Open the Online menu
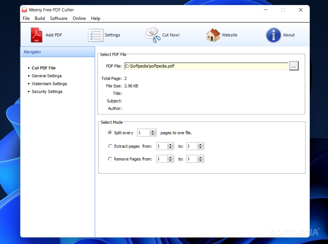Viewport: 328px width, 244px height. [x=79, y=18]
